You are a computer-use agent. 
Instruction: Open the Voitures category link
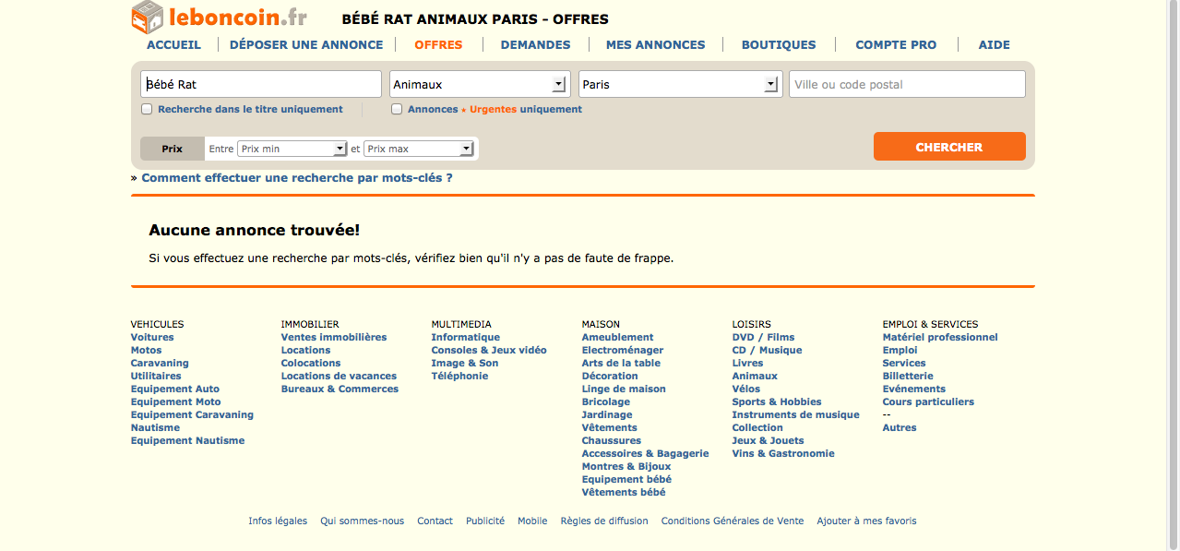[152, 337]
